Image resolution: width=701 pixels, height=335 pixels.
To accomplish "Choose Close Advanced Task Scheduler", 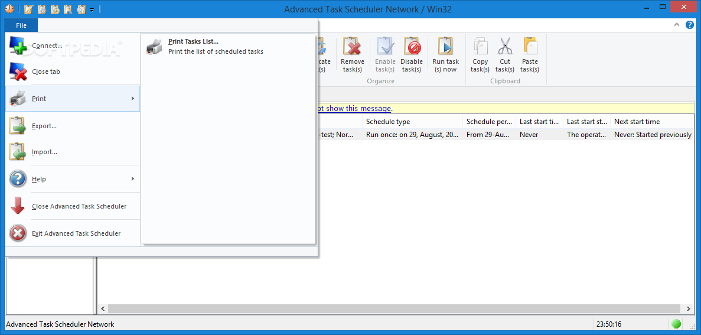I will click(73, 206).
